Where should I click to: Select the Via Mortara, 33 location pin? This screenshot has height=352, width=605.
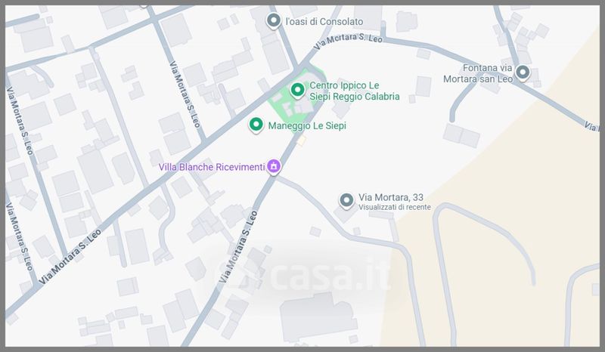click(x=346, y=200)
